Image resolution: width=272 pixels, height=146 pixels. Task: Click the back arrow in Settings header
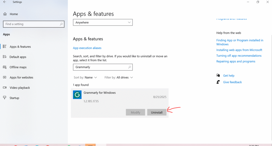coord(5,2)
